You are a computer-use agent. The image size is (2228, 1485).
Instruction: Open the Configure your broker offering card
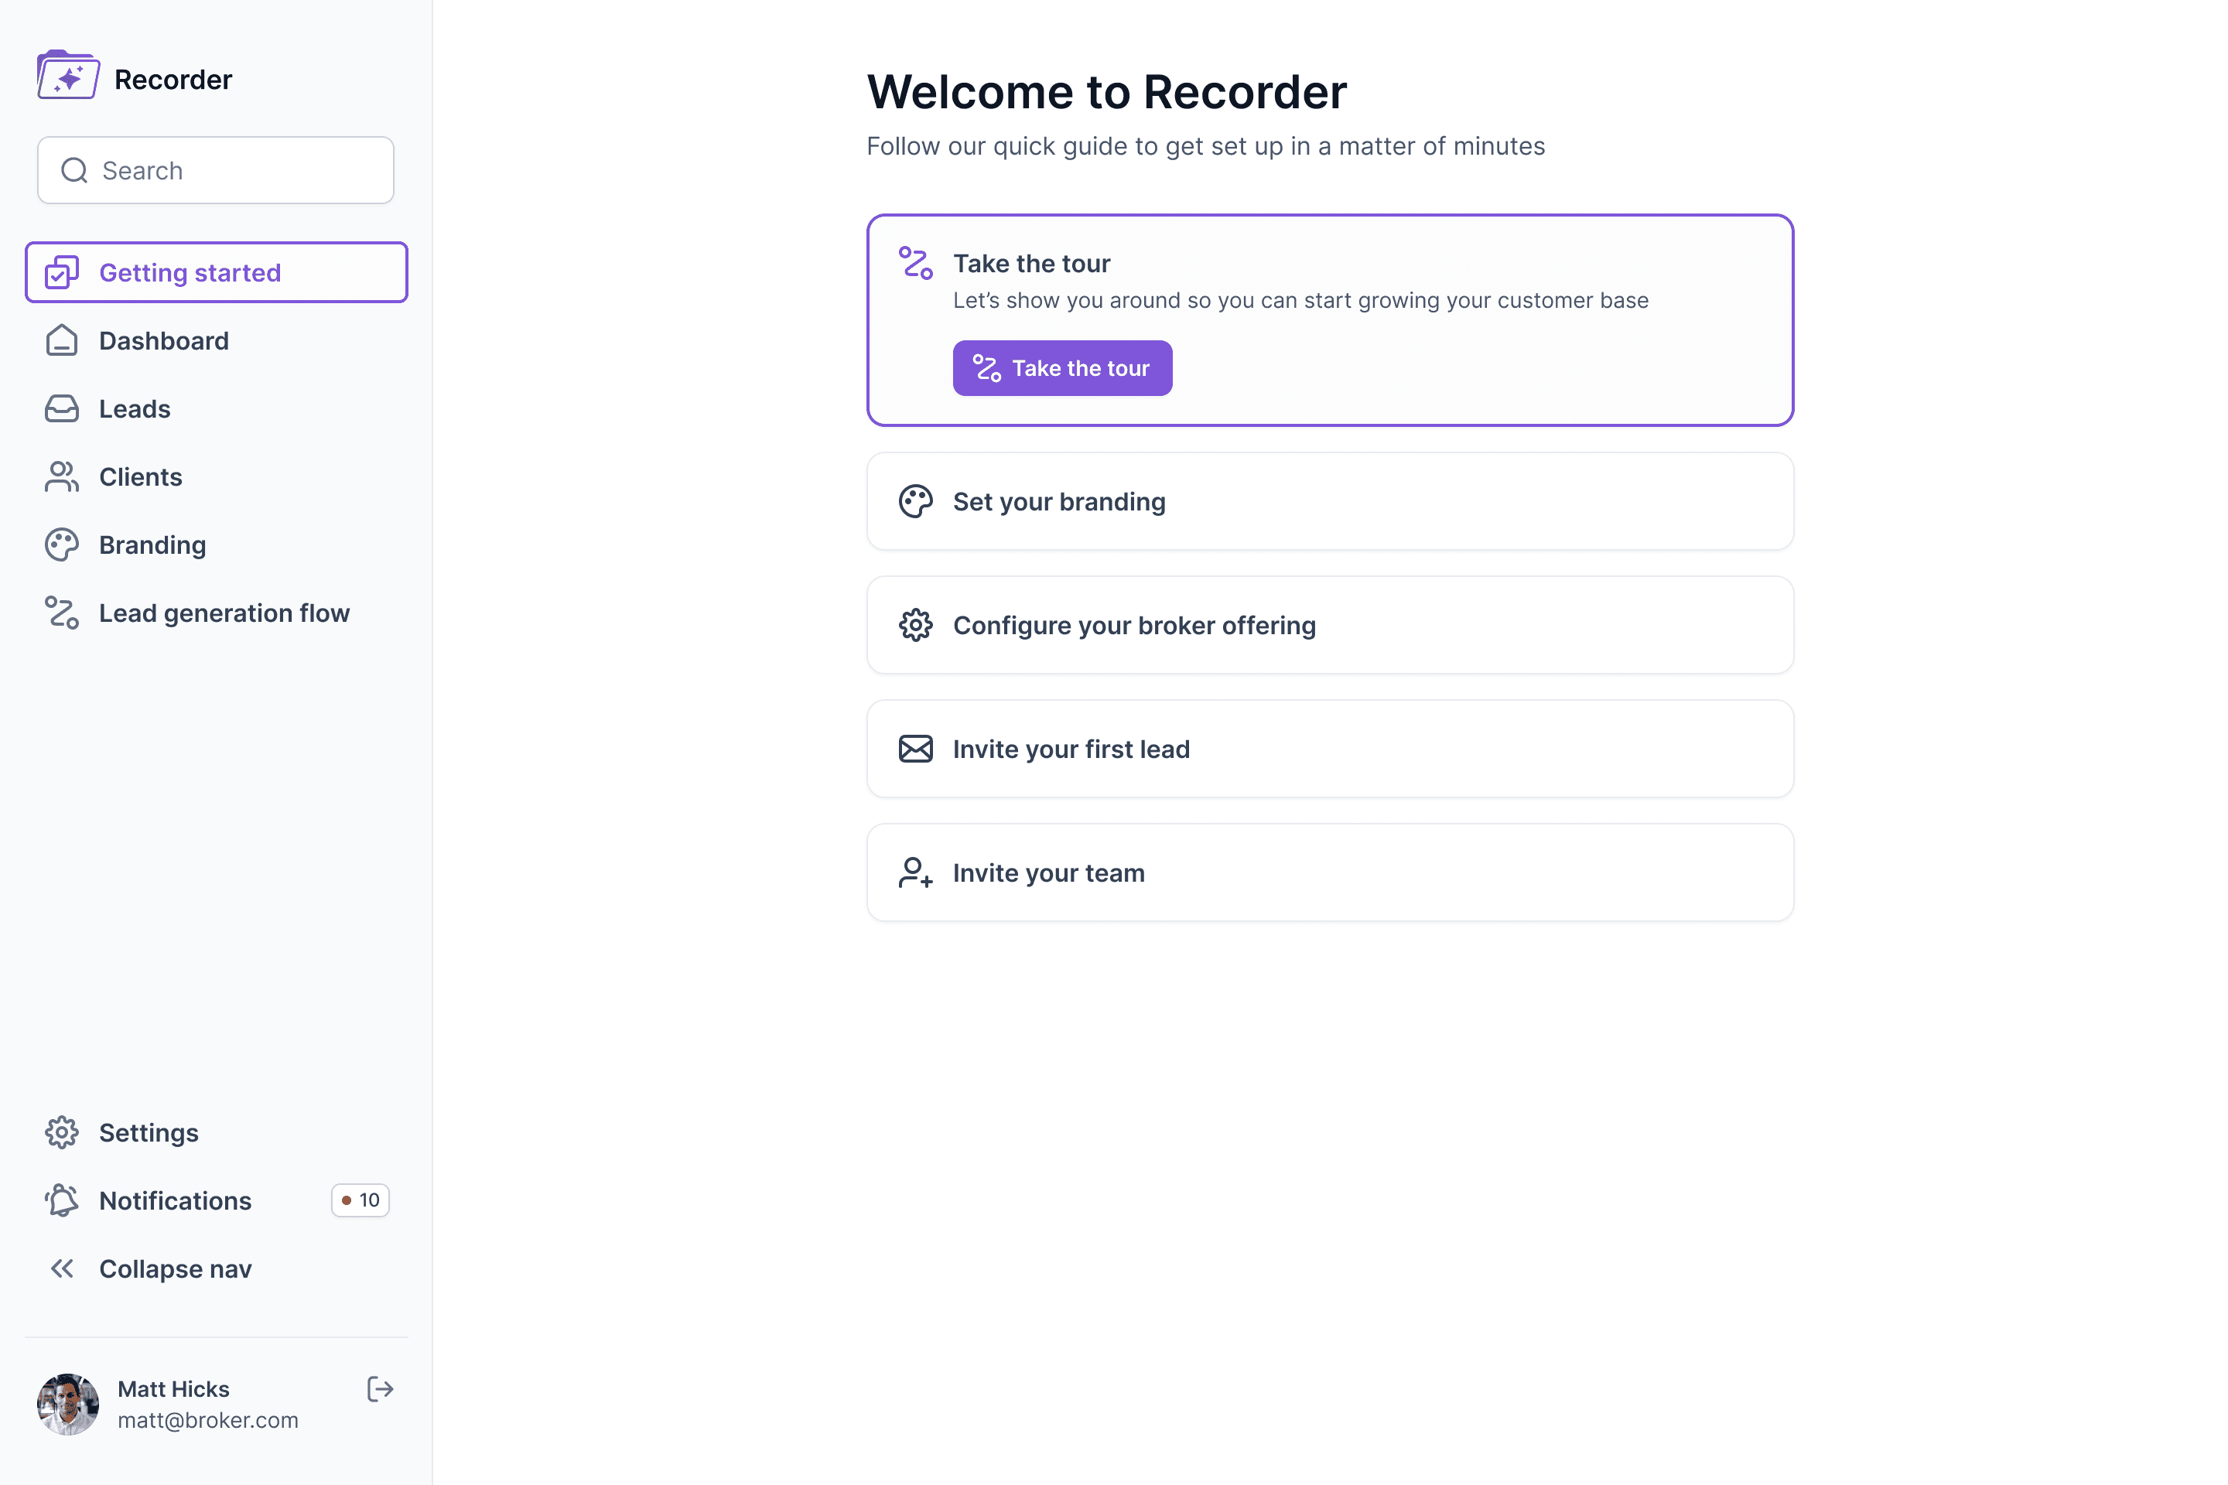[1329, 625]
